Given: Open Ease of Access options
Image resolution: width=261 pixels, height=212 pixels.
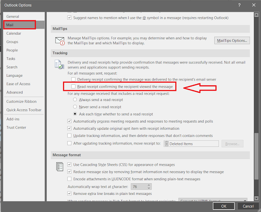Looking at the screenshot, I should coord(24,84).
